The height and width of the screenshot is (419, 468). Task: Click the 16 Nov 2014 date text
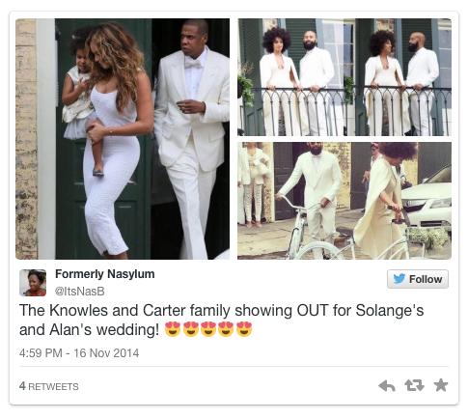click(106, 353)
